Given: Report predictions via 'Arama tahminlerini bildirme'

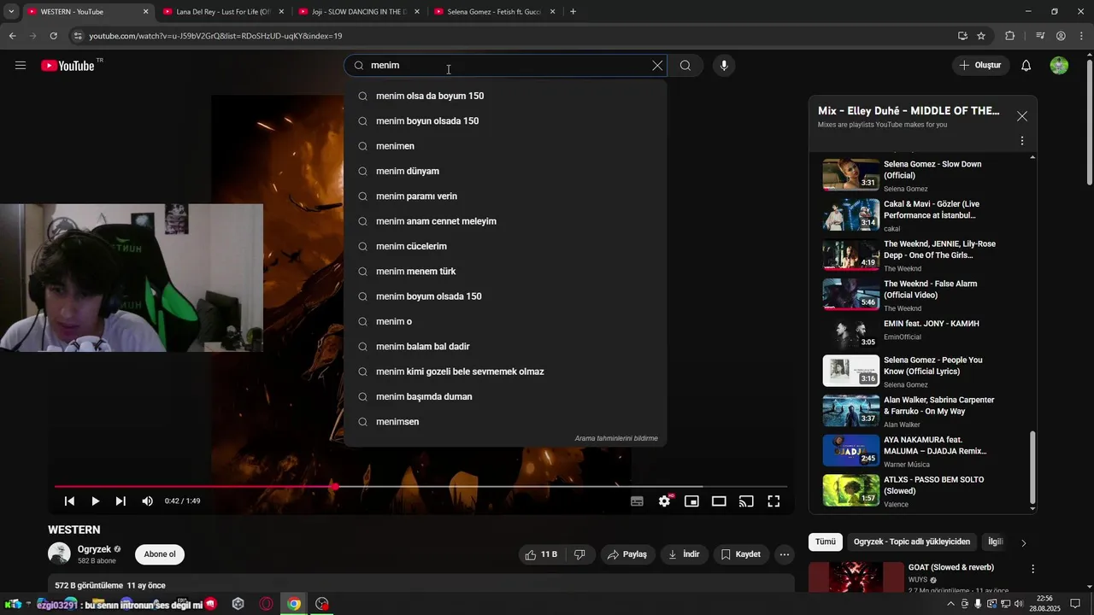Looking at the screenshot, I should click(616, 438).
